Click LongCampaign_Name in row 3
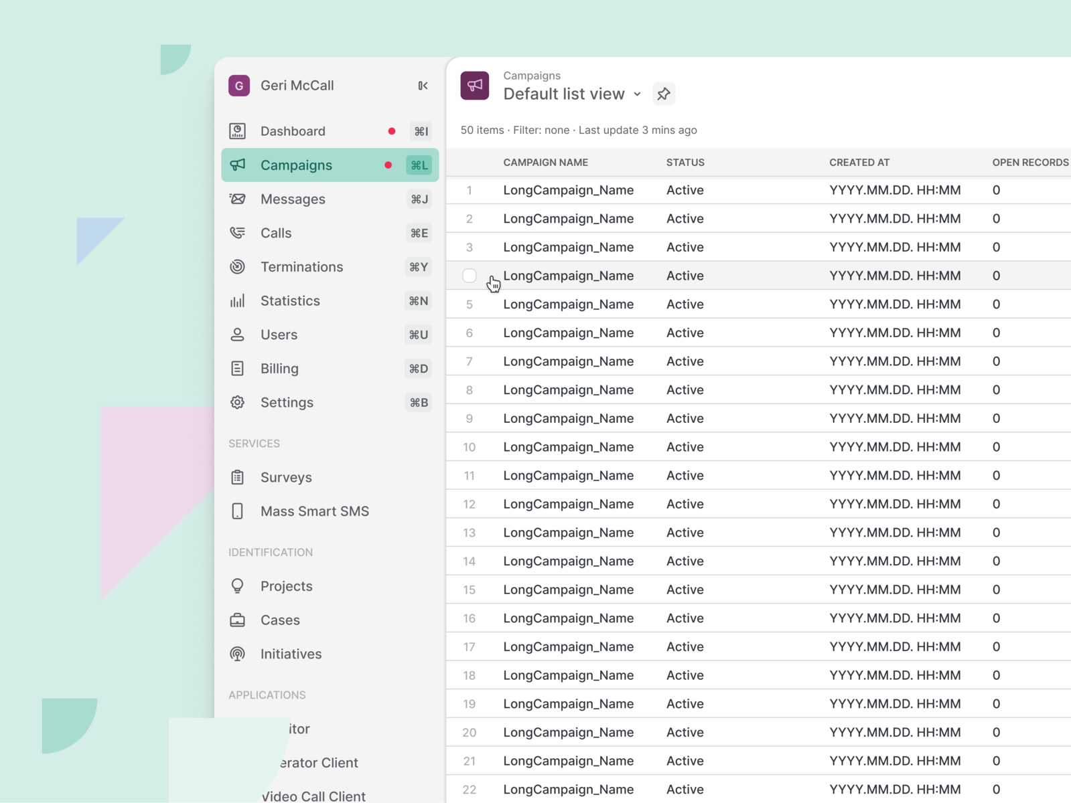The width and height of the screenshot is (1071, 803). [x=569, y=247]
